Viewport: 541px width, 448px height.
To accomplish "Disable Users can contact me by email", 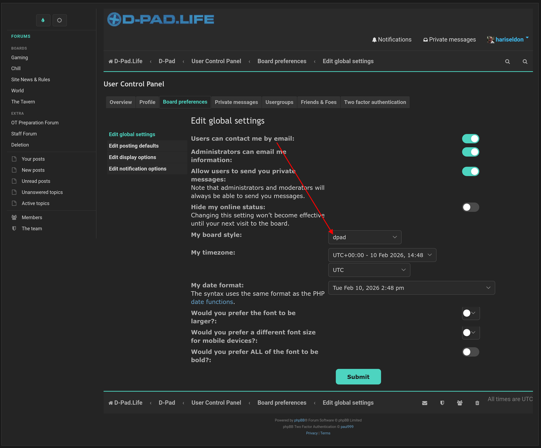I will tap(470, 139).
